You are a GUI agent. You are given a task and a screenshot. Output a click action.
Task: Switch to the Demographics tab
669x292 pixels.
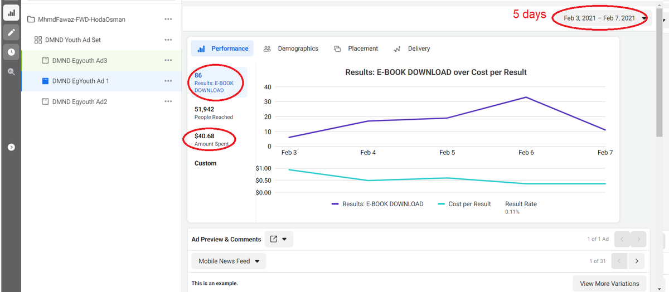point(291,48)
